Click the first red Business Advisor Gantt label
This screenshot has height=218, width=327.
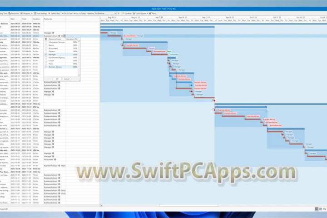coord(129,36)
